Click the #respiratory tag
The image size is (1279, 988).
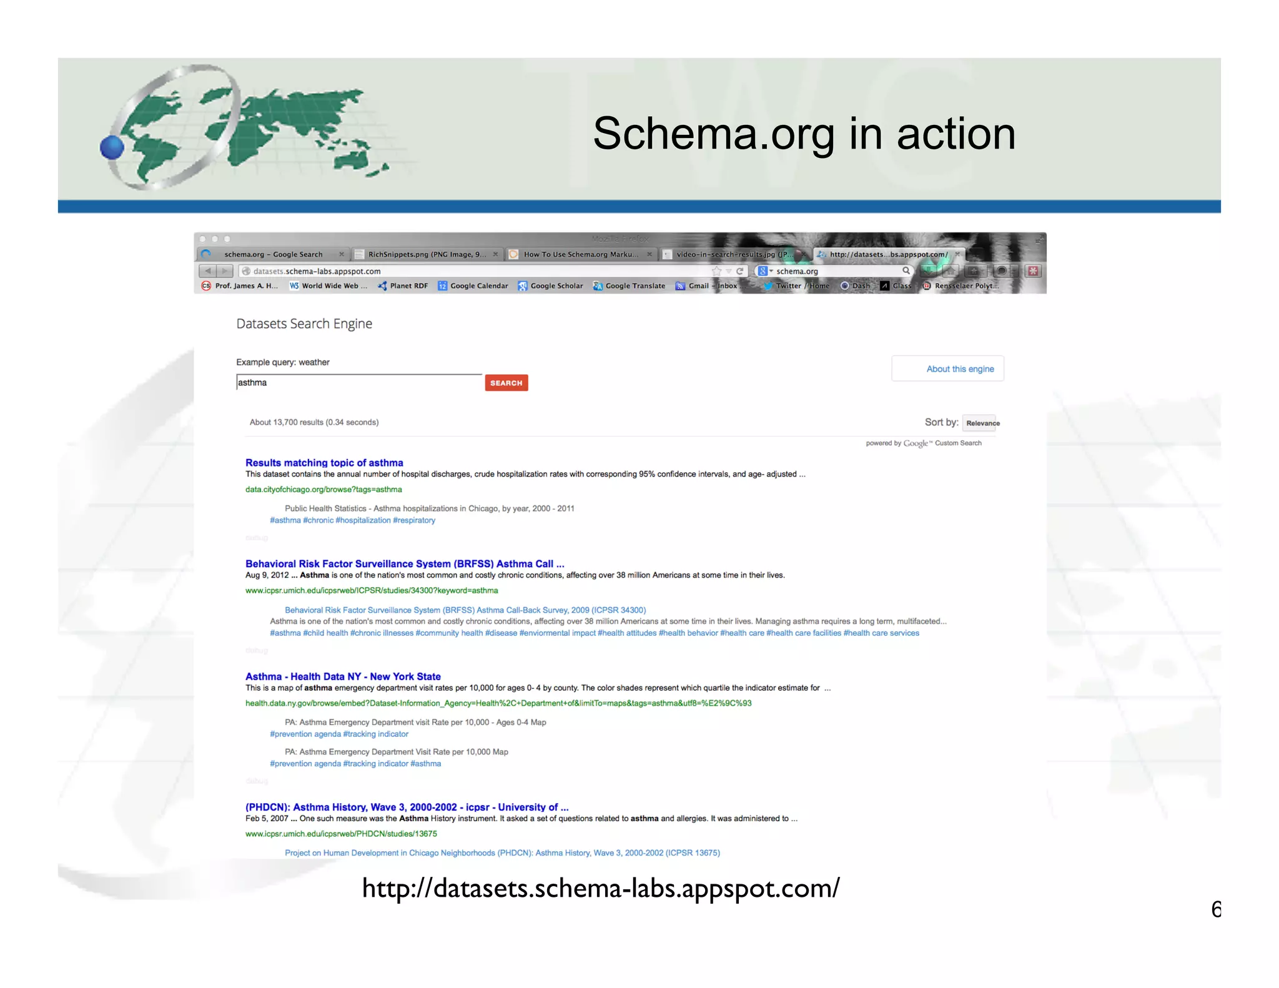pos(414,520)
